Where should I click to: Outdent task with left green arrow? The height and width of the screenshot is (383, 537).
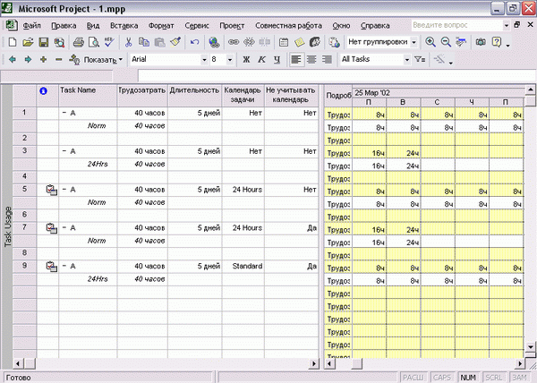(13, 60)
